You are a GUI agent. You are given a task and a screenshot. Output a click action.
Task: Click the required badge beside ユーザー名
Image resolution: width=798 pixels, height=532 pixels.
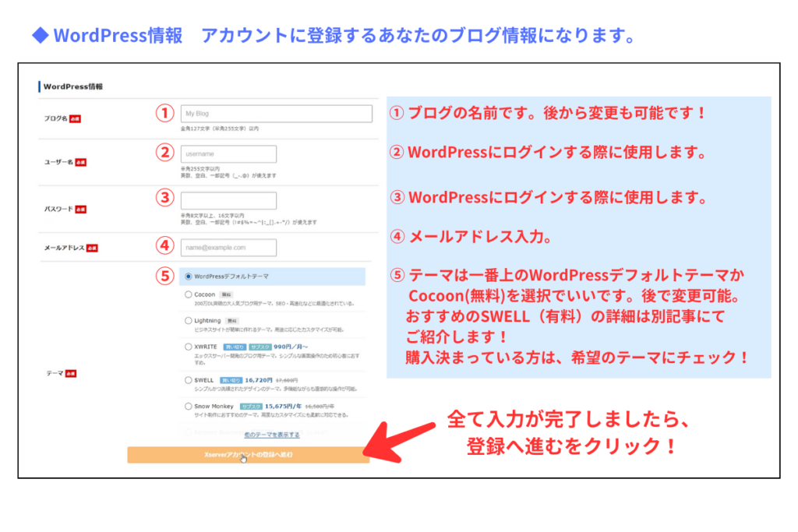point(80,162)
